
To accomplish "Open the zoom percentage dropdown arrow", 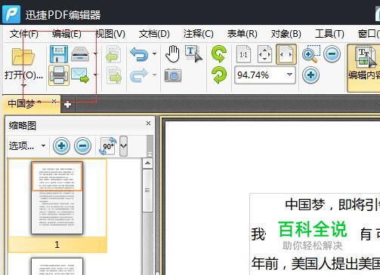I will click(x=289, y=75).
